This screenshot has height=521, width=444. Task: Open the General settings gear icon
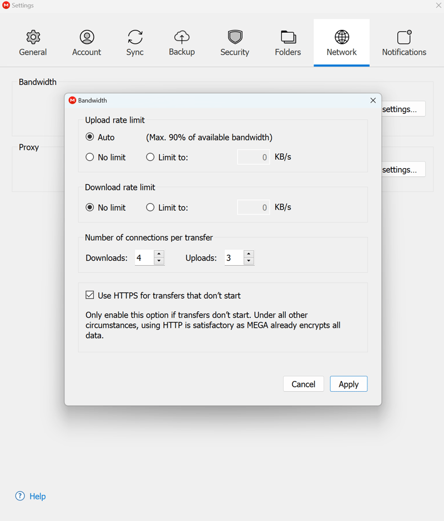click(33, 37)
